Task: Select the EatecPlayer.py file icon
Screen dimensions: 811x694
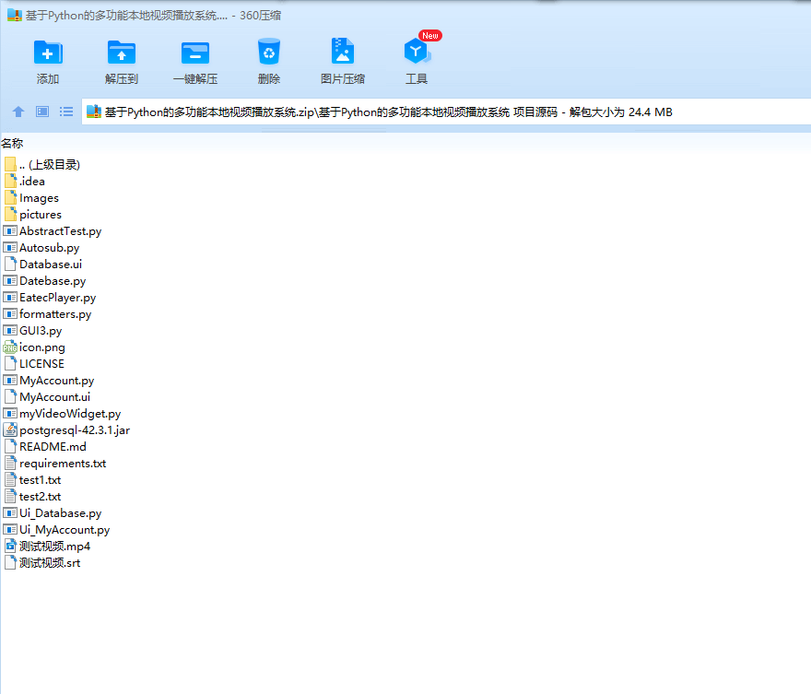Action: tap(10, 298)
